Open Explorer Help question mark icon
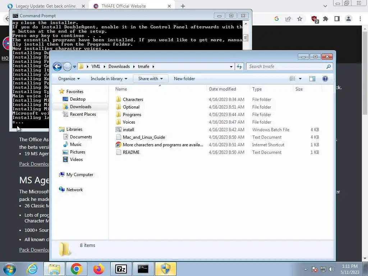Screen dimensions: 368x276 pyautogui.click(x=325, y=79)
